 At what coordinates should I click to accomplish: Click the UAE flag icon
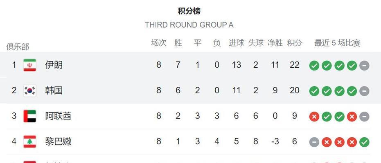pos(29,116)
